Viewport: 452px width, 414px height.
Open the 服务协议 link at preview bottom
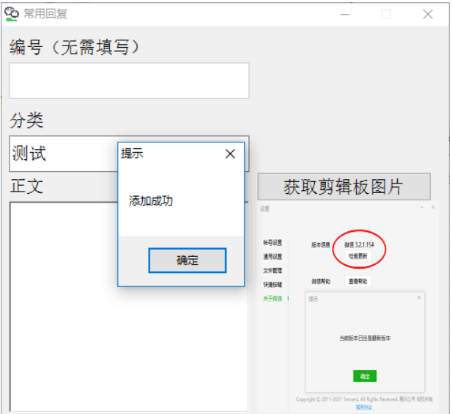363,407
